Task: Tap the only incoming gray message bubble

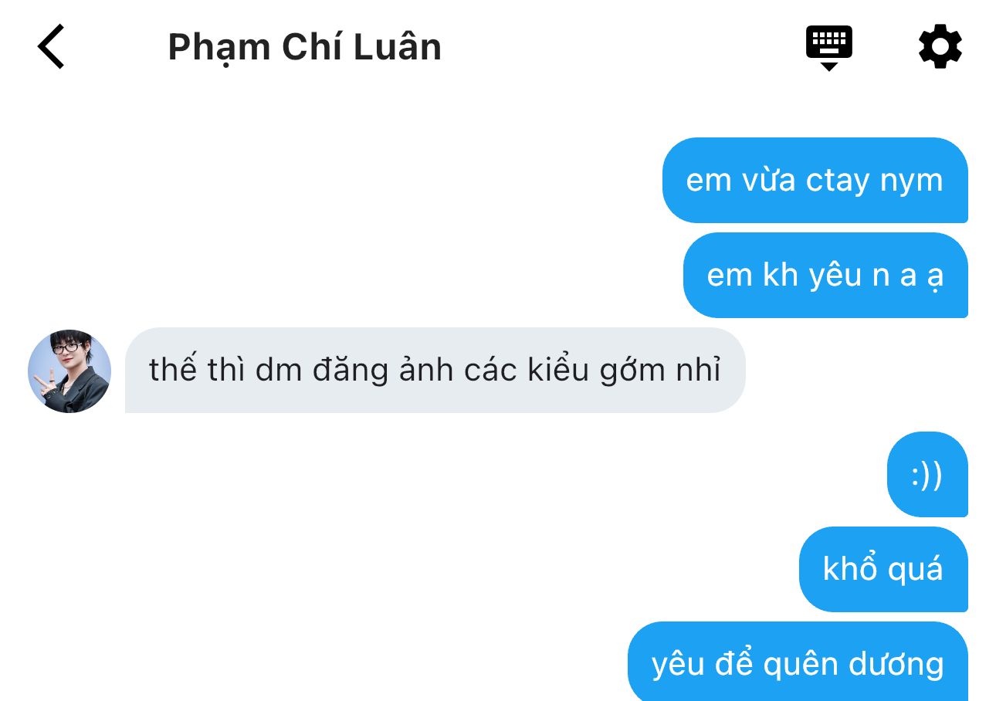Action: [435, 370]
